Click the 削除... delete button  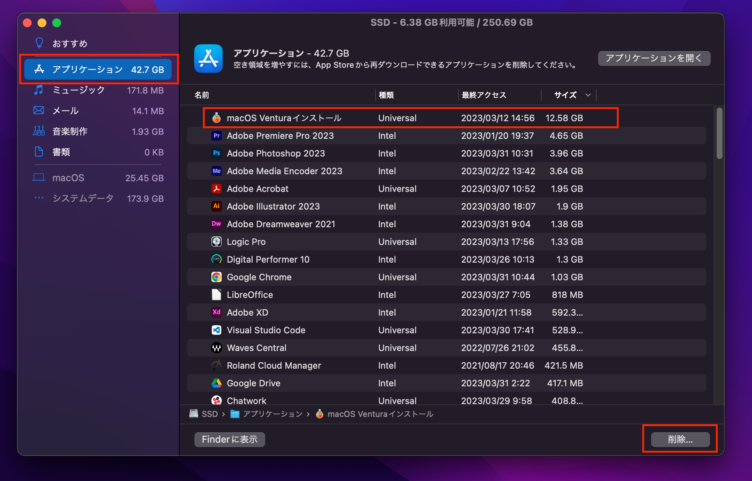tap(680, 439)
